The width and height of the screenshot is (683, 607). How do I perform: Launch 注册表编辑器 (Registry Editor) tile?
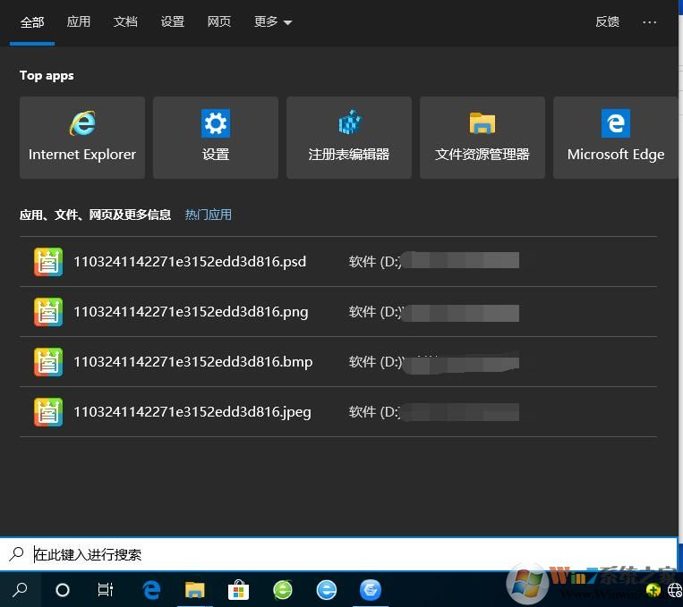[x=349, y=138]
